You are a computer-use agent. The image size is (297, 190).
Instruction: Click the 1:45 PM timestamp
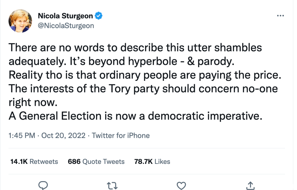click(x=22, y=136)
